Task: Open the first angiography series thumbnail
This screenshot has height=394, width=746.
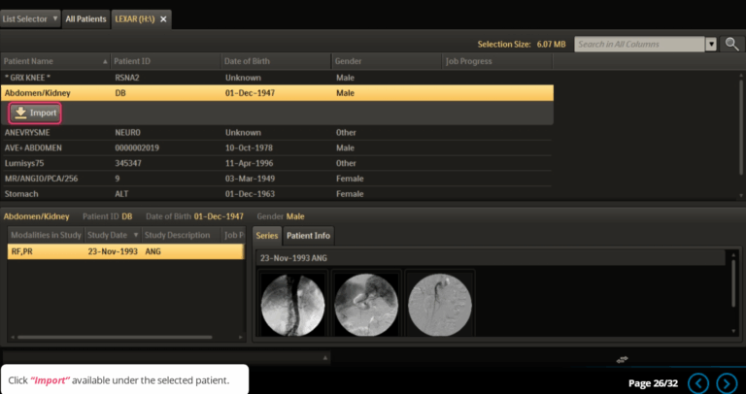Action: point(293,305)
